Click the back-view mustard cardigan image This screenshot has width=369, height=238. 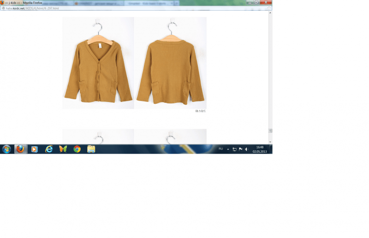(x=171, y=63)
